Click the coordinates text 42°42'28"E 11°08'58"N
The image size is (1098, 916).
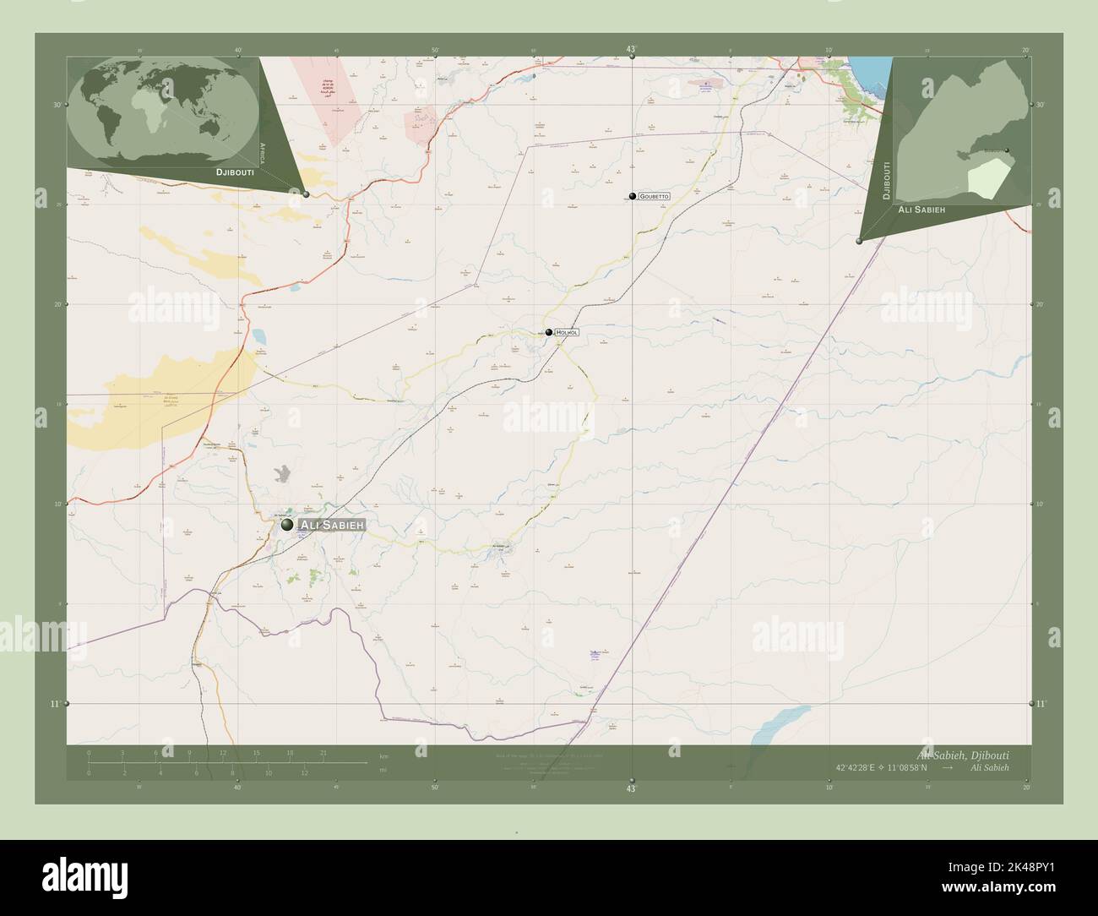point(882,767)
